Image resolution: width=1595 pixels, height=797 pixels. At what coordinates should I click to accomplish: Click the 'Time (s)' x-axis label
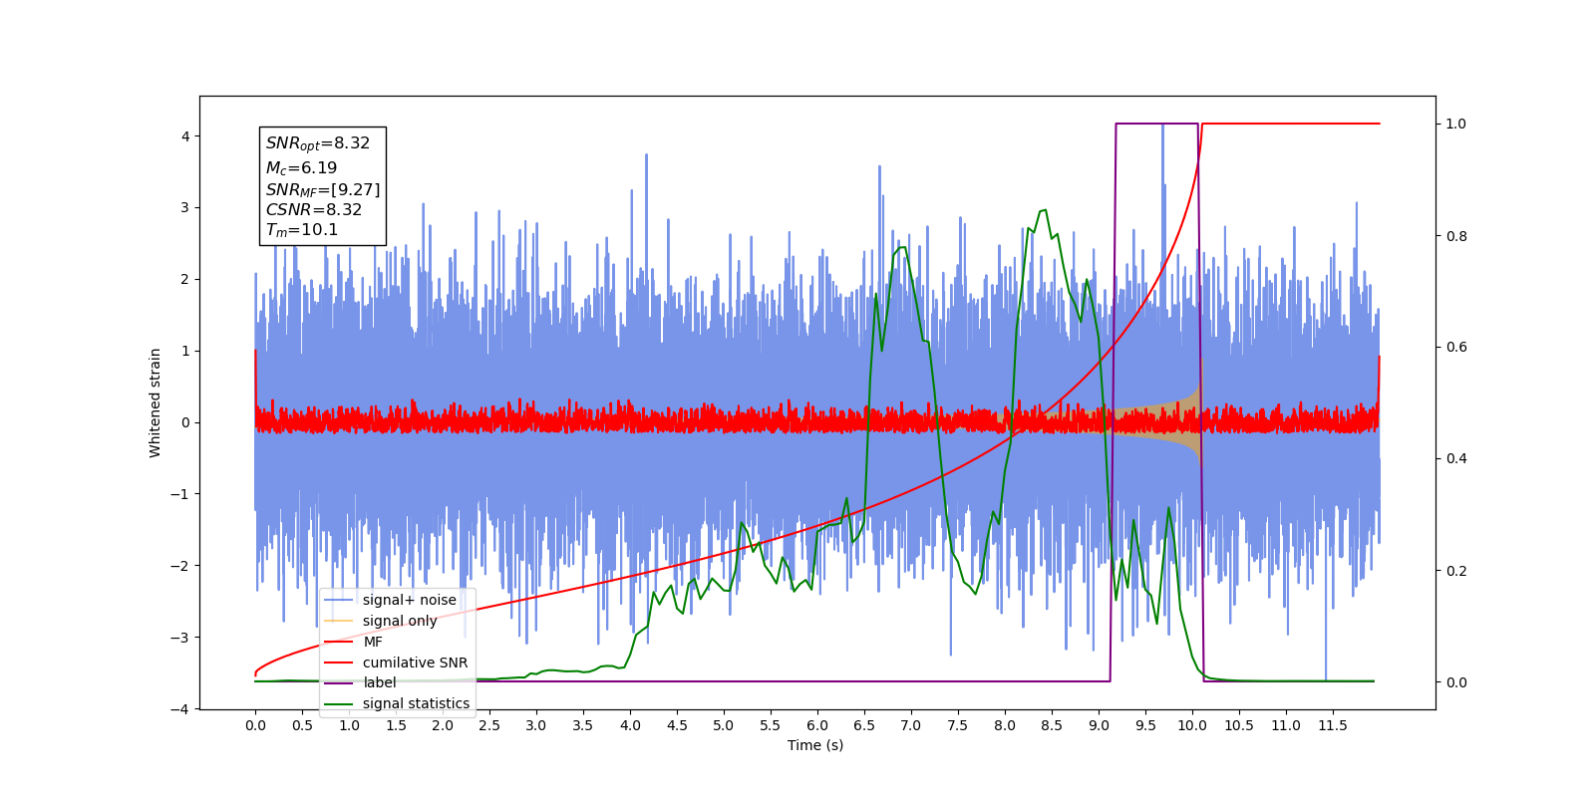[x=815, y=745]
